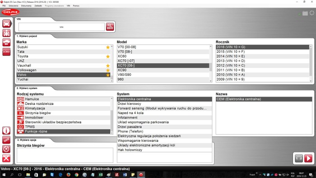The height and width of the screenshot is (178, 316).
Task: Click the Windows Start button
Action: coord(4,175)
